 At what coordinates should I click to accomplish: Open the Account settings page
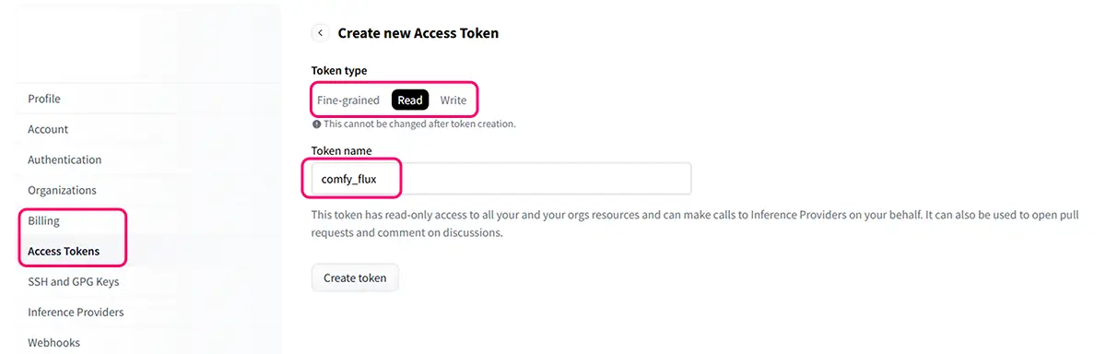pos(48,129)
